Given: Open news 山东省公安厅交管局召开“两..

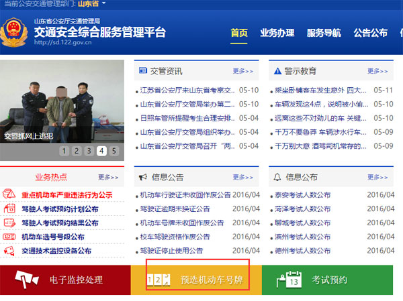Looking at the screenshot, I should click(x=187, y=146).
